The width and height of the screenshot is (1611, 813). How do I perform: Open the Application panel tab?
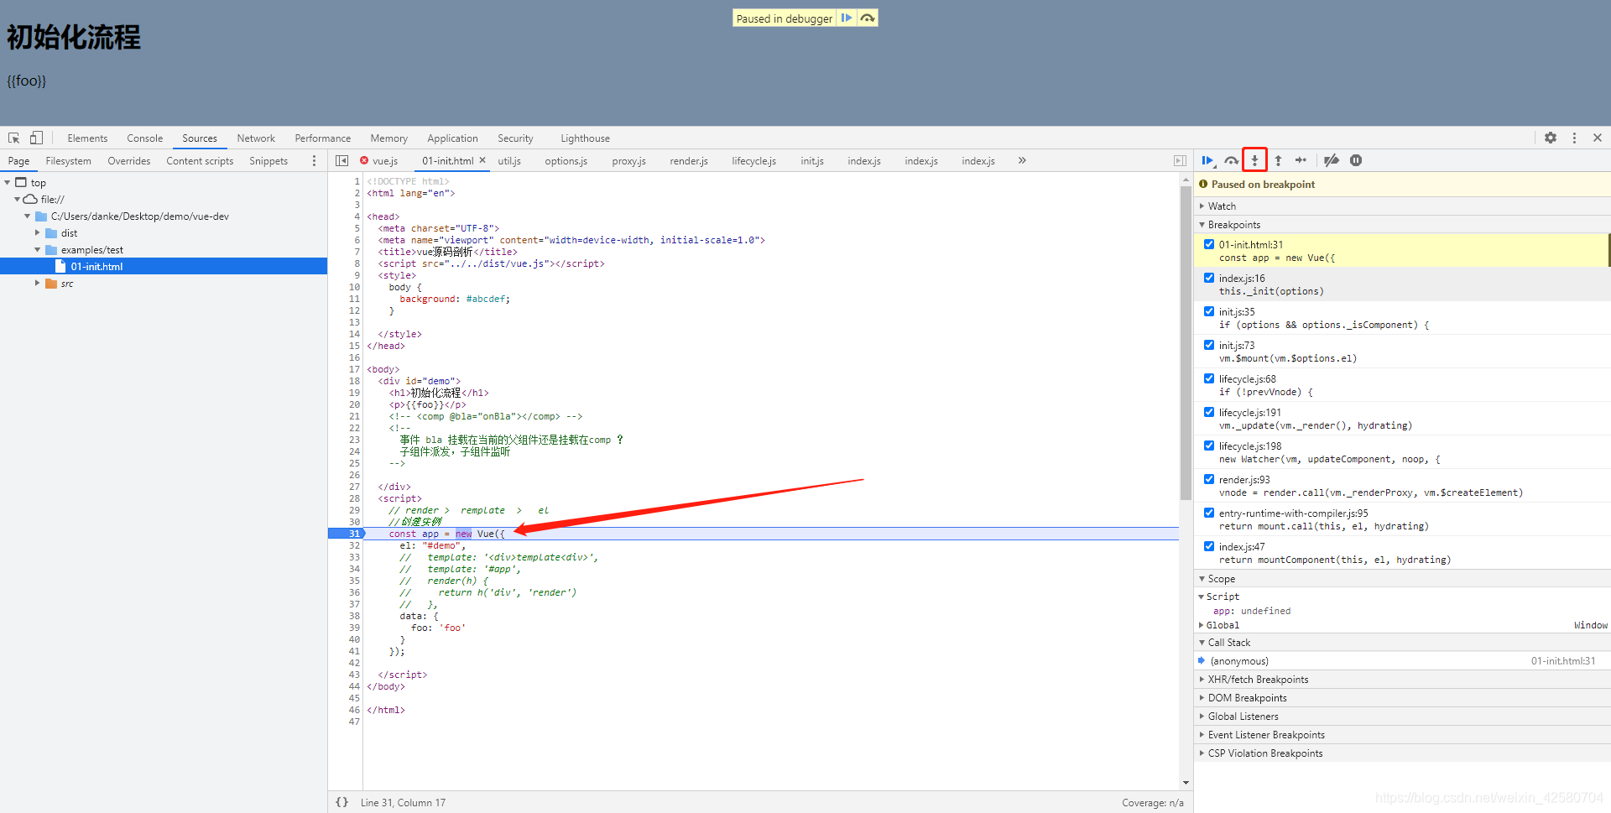[x=452, y=138]
